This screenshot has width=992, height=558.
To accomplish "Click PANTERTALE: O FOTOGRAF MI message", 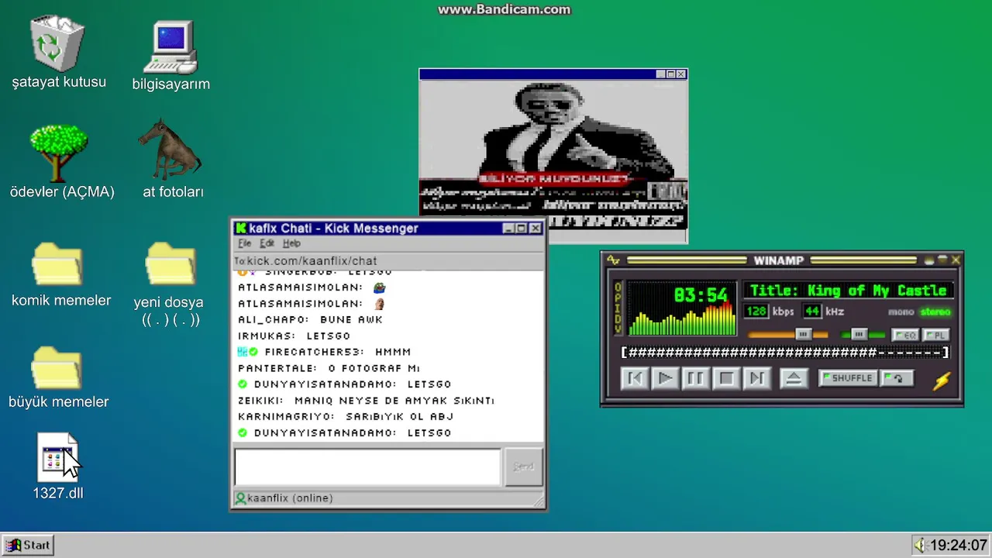I will tap(329, 368).
